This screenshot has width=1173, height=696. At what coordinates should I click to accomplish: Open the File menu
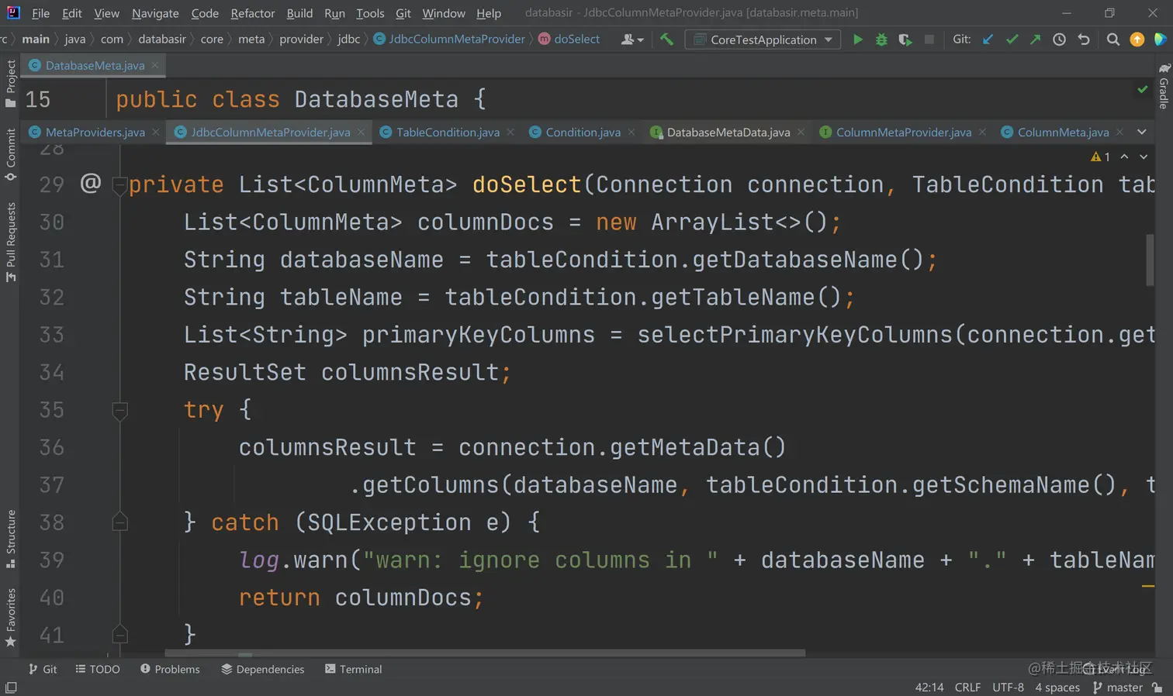[x=40, y=13]
